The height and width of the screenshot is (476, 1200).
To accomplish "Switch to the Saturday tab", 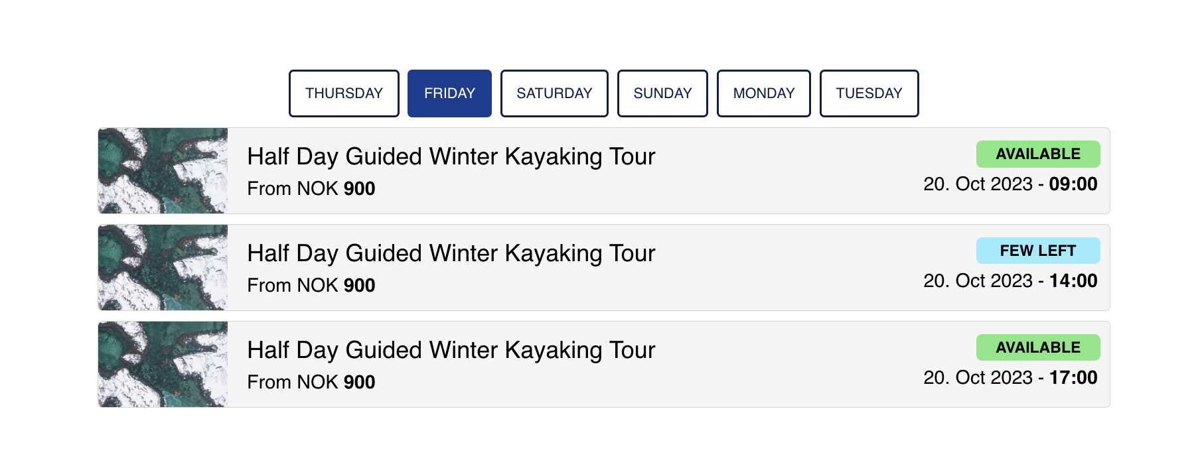I will pos(554,93).
